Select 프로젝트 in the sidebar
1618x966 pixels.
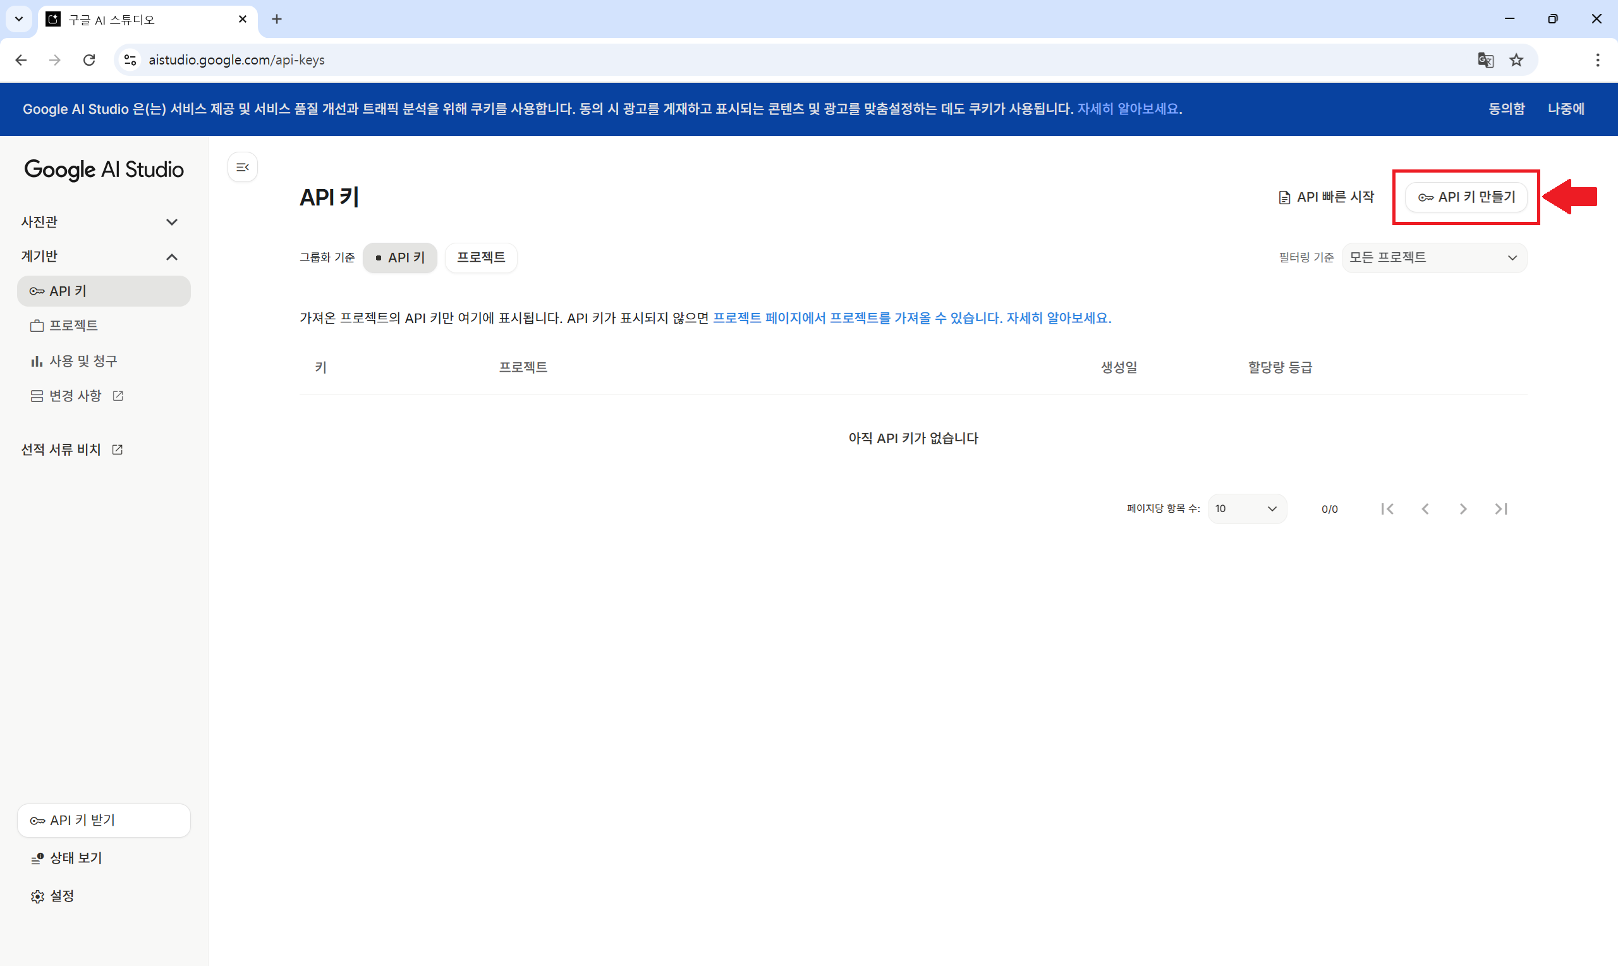pyautogui.click(x=73, y=326)
